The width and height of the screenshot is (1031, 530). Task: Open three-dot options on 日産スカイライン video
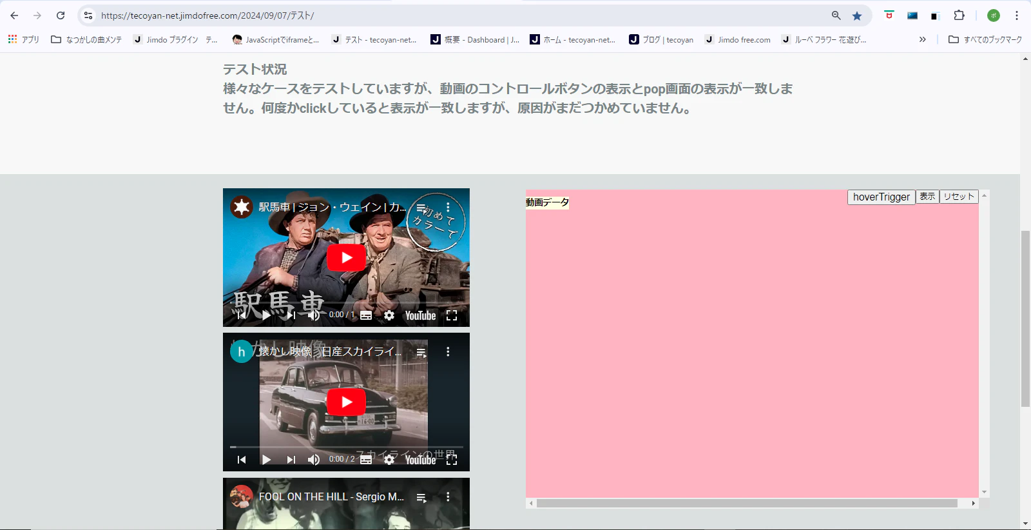click(448, 352)
